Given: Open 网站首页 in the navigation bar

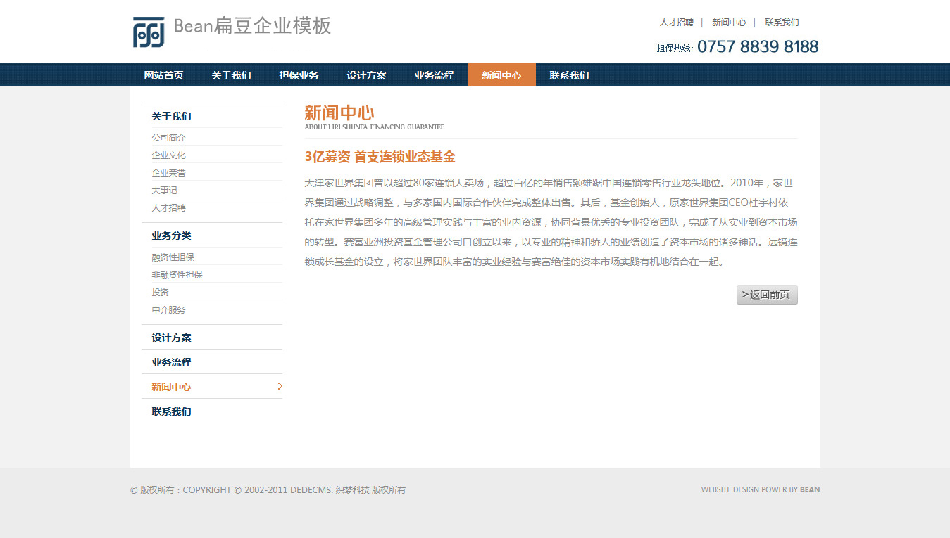Looking at the screenshot, I should tap(163, 75).
